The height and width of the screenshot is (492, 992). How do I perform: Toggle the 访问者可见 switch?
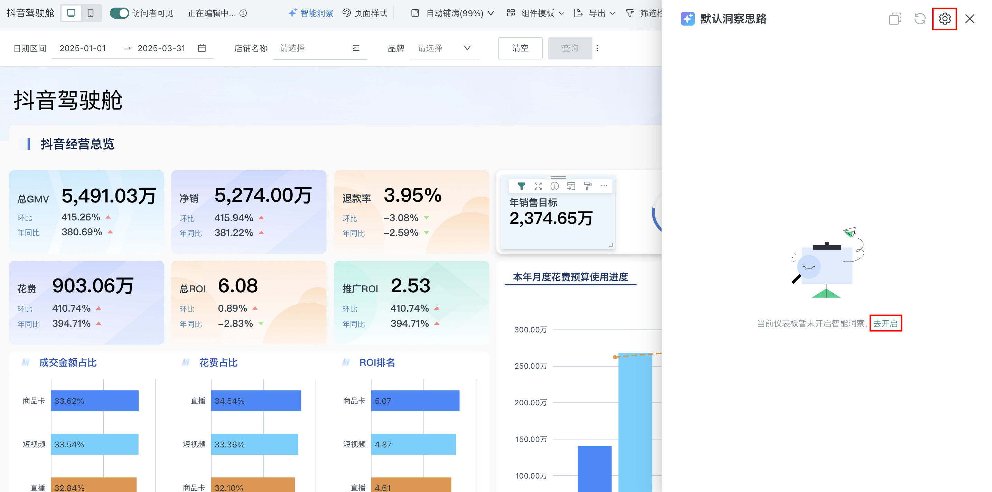[119, 13]
